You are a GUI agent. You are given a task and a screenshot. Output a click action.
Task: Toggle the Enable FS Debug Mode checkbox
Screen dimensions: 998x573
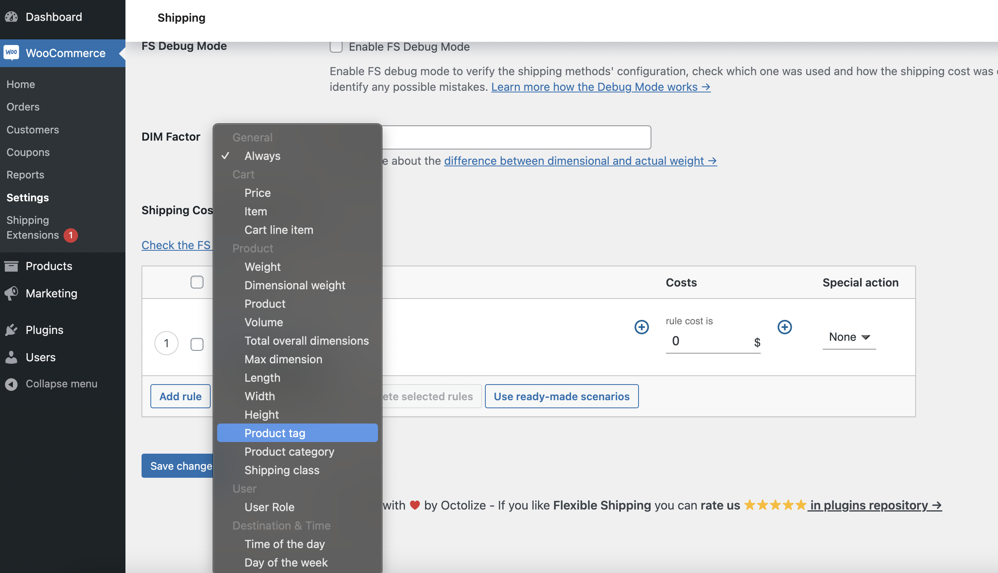336,46
